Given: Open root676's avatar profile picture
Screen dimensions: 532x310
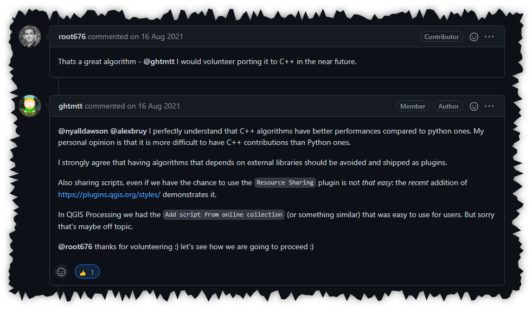Looking at the screenshot, I should (x=30, y=36).
